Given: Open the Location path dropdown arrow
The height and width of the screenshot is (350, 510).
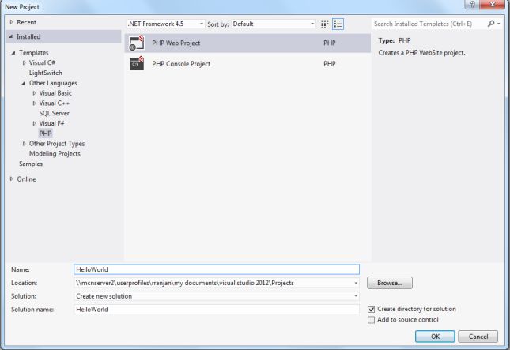Looking at the screenshot, I should (x=356, y=283).
